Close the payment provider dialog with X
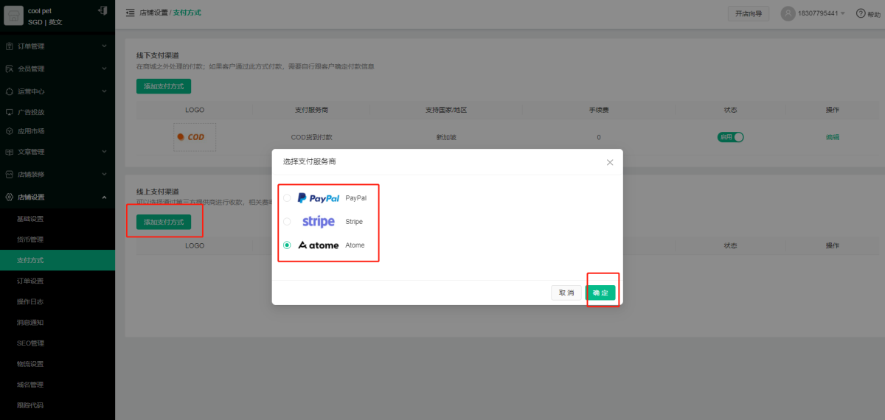 [x=610, y=162]
